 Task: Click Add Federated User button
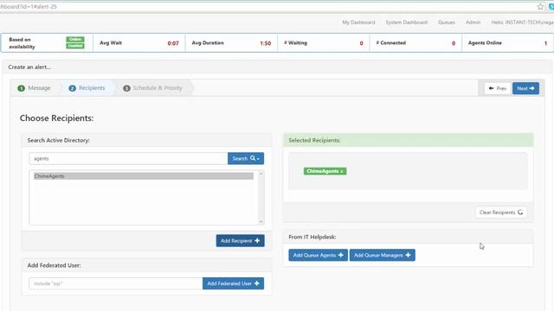[233, 283]
